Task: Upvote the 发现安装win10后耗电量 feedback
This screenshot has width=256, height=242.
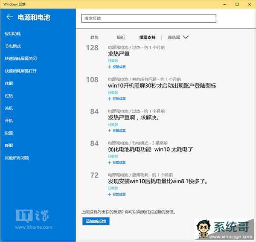Action: pos(117,194)
